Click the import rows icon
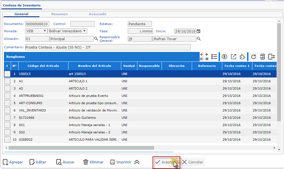The width and height of the screenshot is (284, 169). [x=262, y=57]
